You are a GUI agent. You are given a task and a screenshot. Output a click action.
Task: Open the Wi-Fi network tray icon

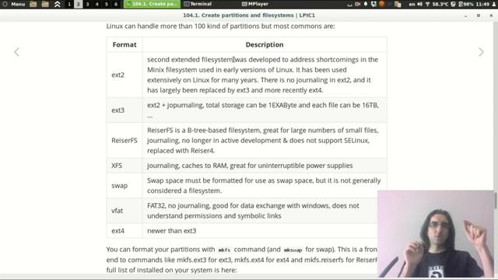(x=427, y=4)
